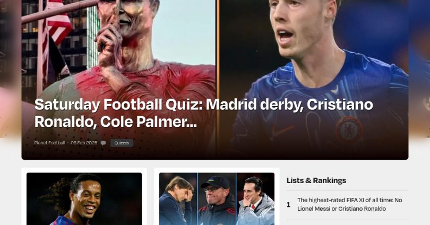430x225 pixels.
Task: Click the blurred next slide at right edge
Action: (x=419, y=68)
